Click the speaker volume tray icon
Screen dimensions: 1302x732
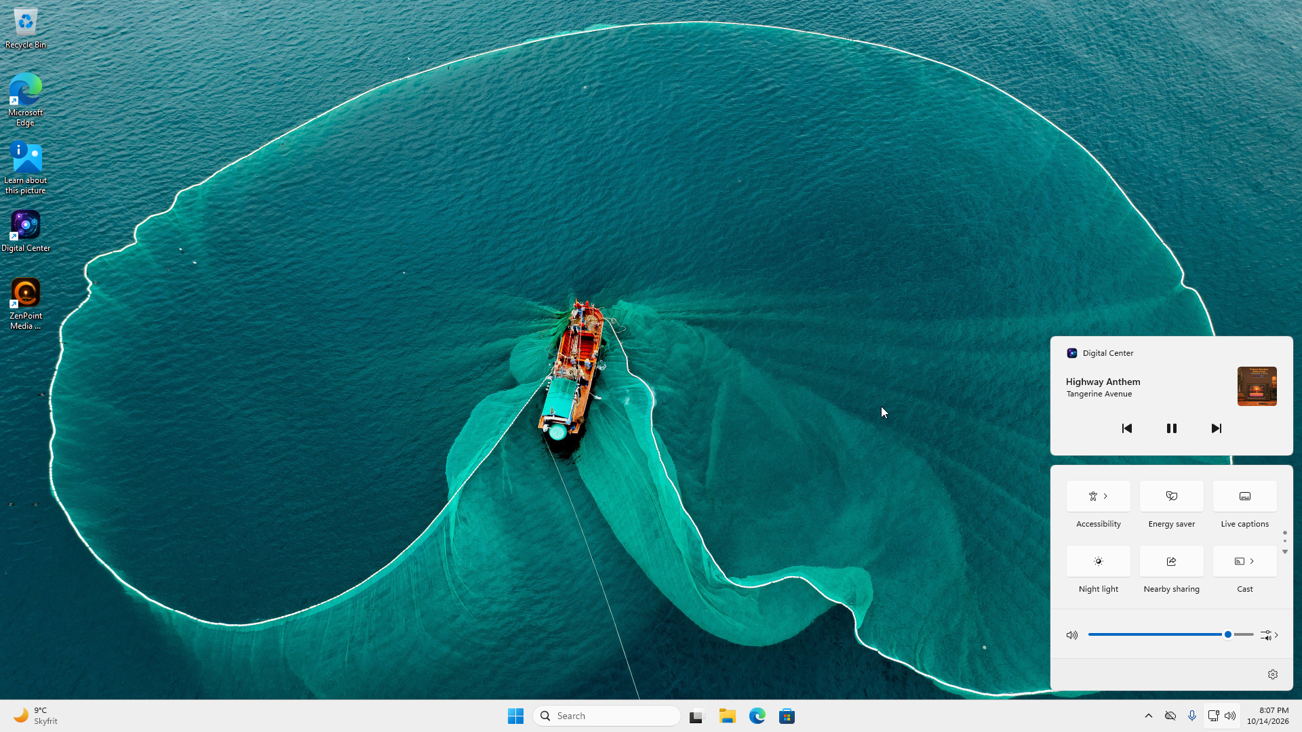1230,716
